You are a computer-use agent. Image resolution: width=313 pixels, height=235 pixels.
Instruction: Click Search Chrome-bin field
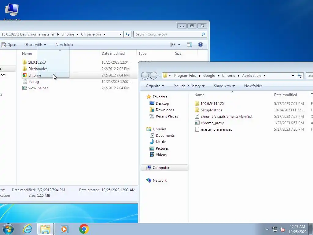[x=170, y=34]
